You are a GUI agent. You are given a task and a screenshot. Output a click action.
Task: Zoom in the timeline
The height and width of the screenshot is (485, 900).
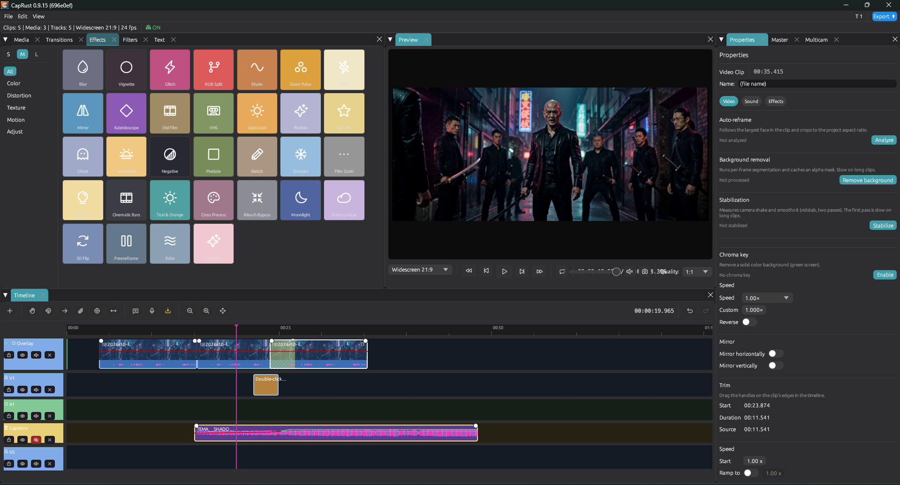(206, 311)
